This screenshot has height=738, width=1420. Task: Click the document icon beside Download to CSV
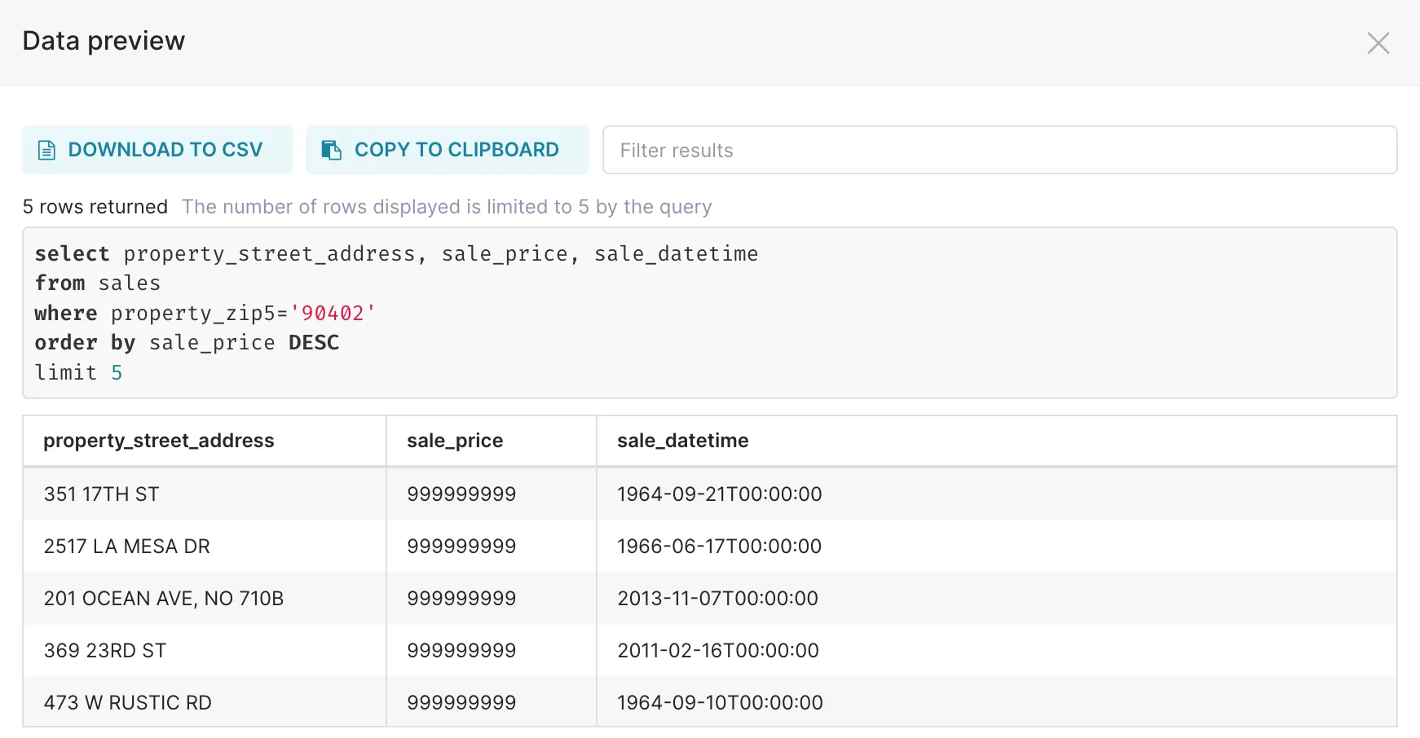coord(47,151)
